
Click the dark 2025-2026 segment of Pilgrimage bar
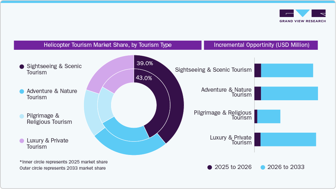click(256, 116)
